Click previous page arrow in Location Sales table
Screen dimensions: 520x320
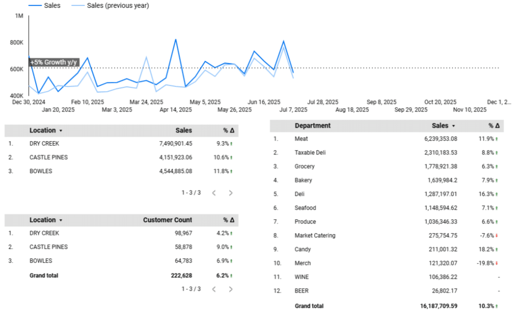[214, 193]
